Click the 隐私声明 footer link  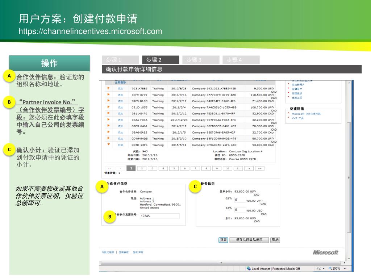[138, 252]
